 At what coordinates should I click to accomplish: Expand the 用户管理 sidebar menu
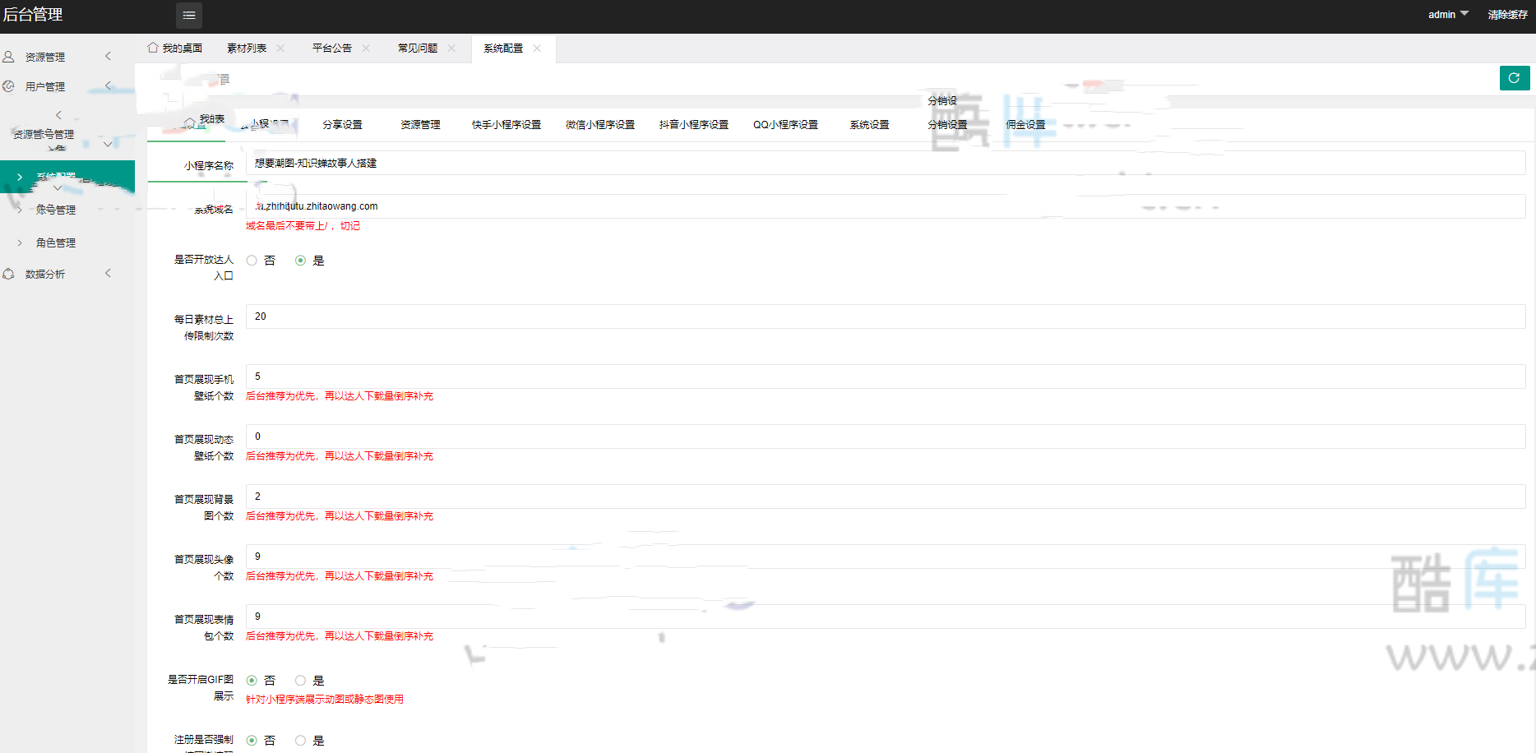tap(108, 85)
